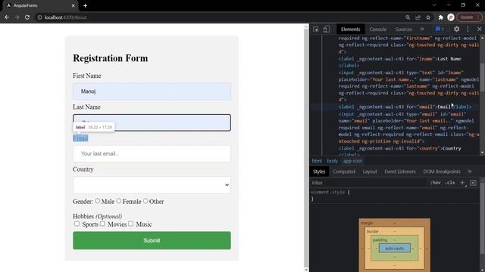
Task: Check the Sports hobby checkbox
Action: click(x=77, y=224)
